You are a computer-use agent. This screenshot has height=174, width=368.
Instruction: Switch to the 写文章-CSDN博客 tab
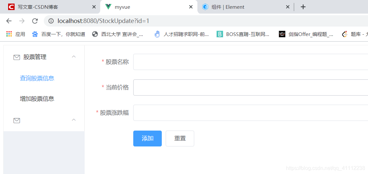(x=50, y=7)
